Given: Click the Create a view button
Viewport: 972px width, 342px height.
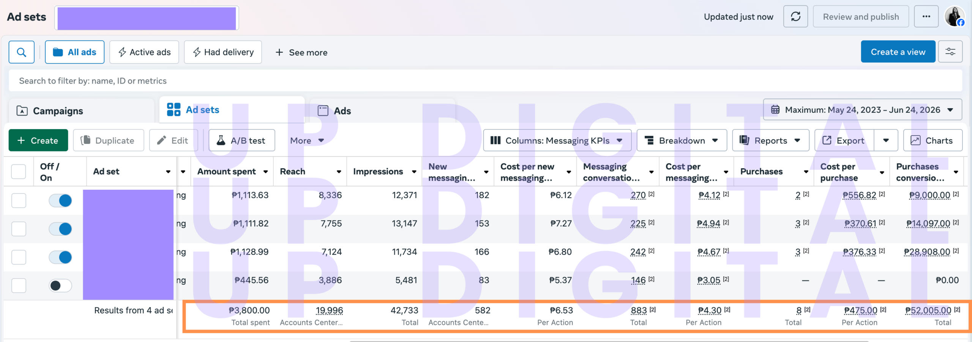Looking at the screenshot, I should pyautogui.click(x=898, y=52).
